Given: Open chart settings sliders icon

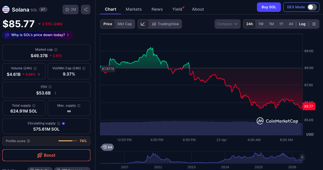Looking at the screenshot, I should click(x=314, y=24).
